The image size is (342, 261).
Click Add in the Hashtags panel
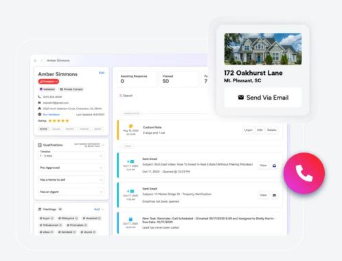tap(97, 209)
